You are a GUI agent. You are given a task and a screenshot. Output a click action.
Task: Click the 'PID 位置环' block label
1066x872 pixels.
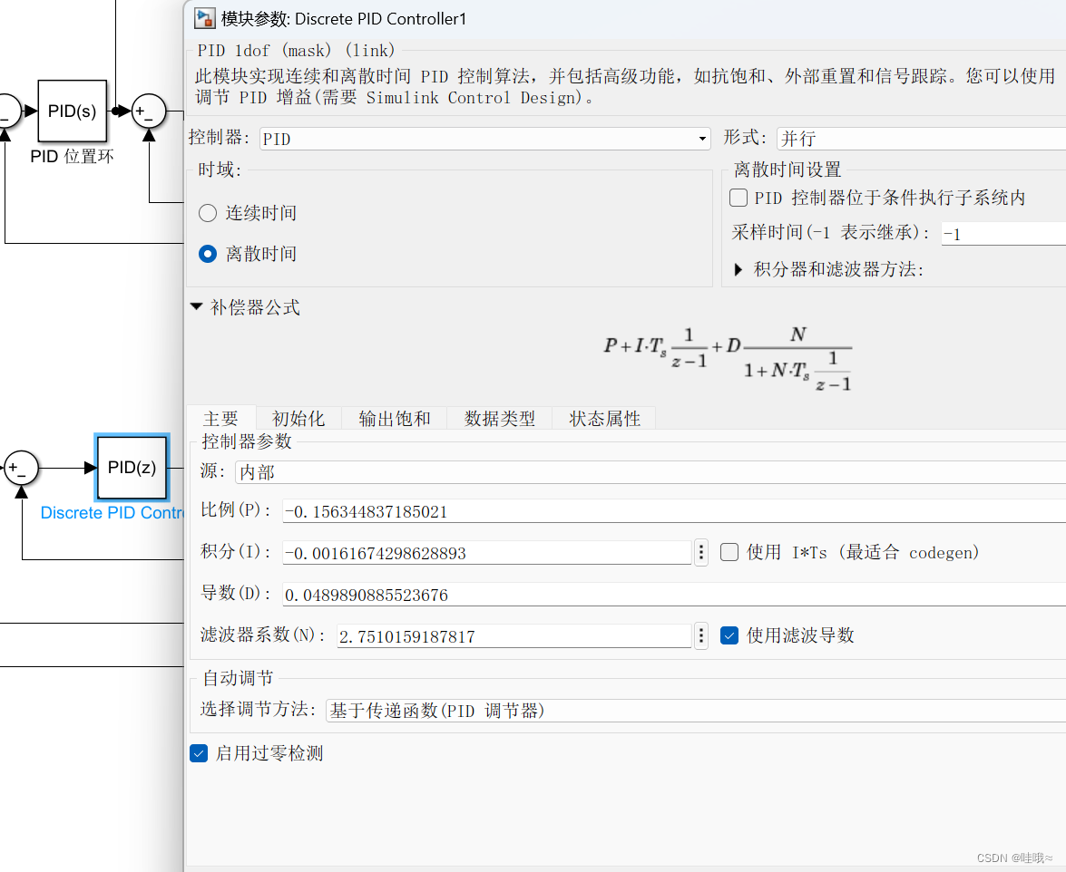72,156
